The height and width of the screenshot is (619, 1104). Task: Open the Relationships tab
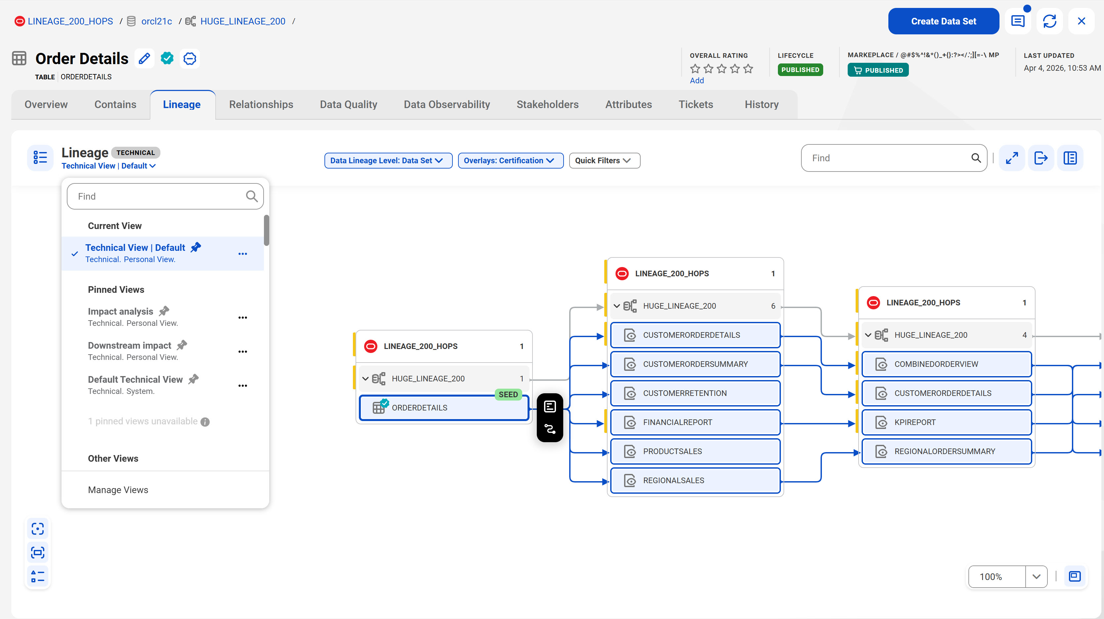(x=261, y=104)
